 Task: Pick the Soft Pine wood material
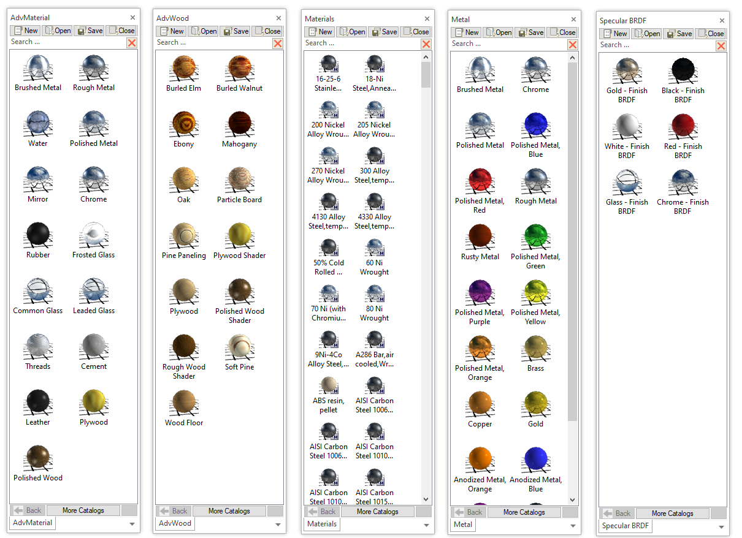[240, 352]
